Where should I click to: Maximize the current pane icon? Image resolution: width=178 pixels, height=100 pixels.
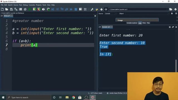coord(80,9)
